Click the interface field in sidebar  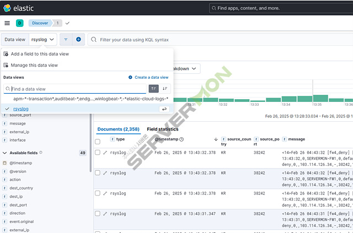[18, 140]
